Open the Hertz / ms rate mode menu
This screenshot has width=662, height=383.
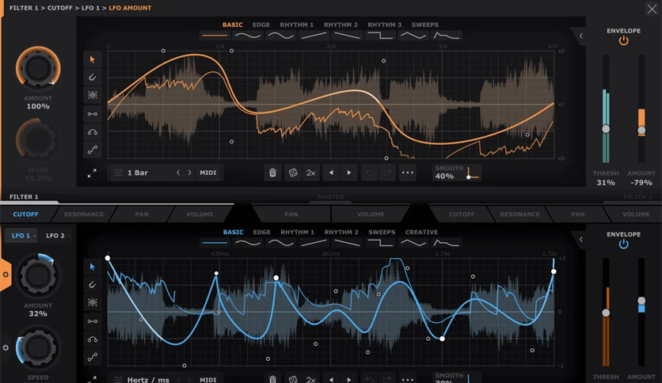pos(148,380)
